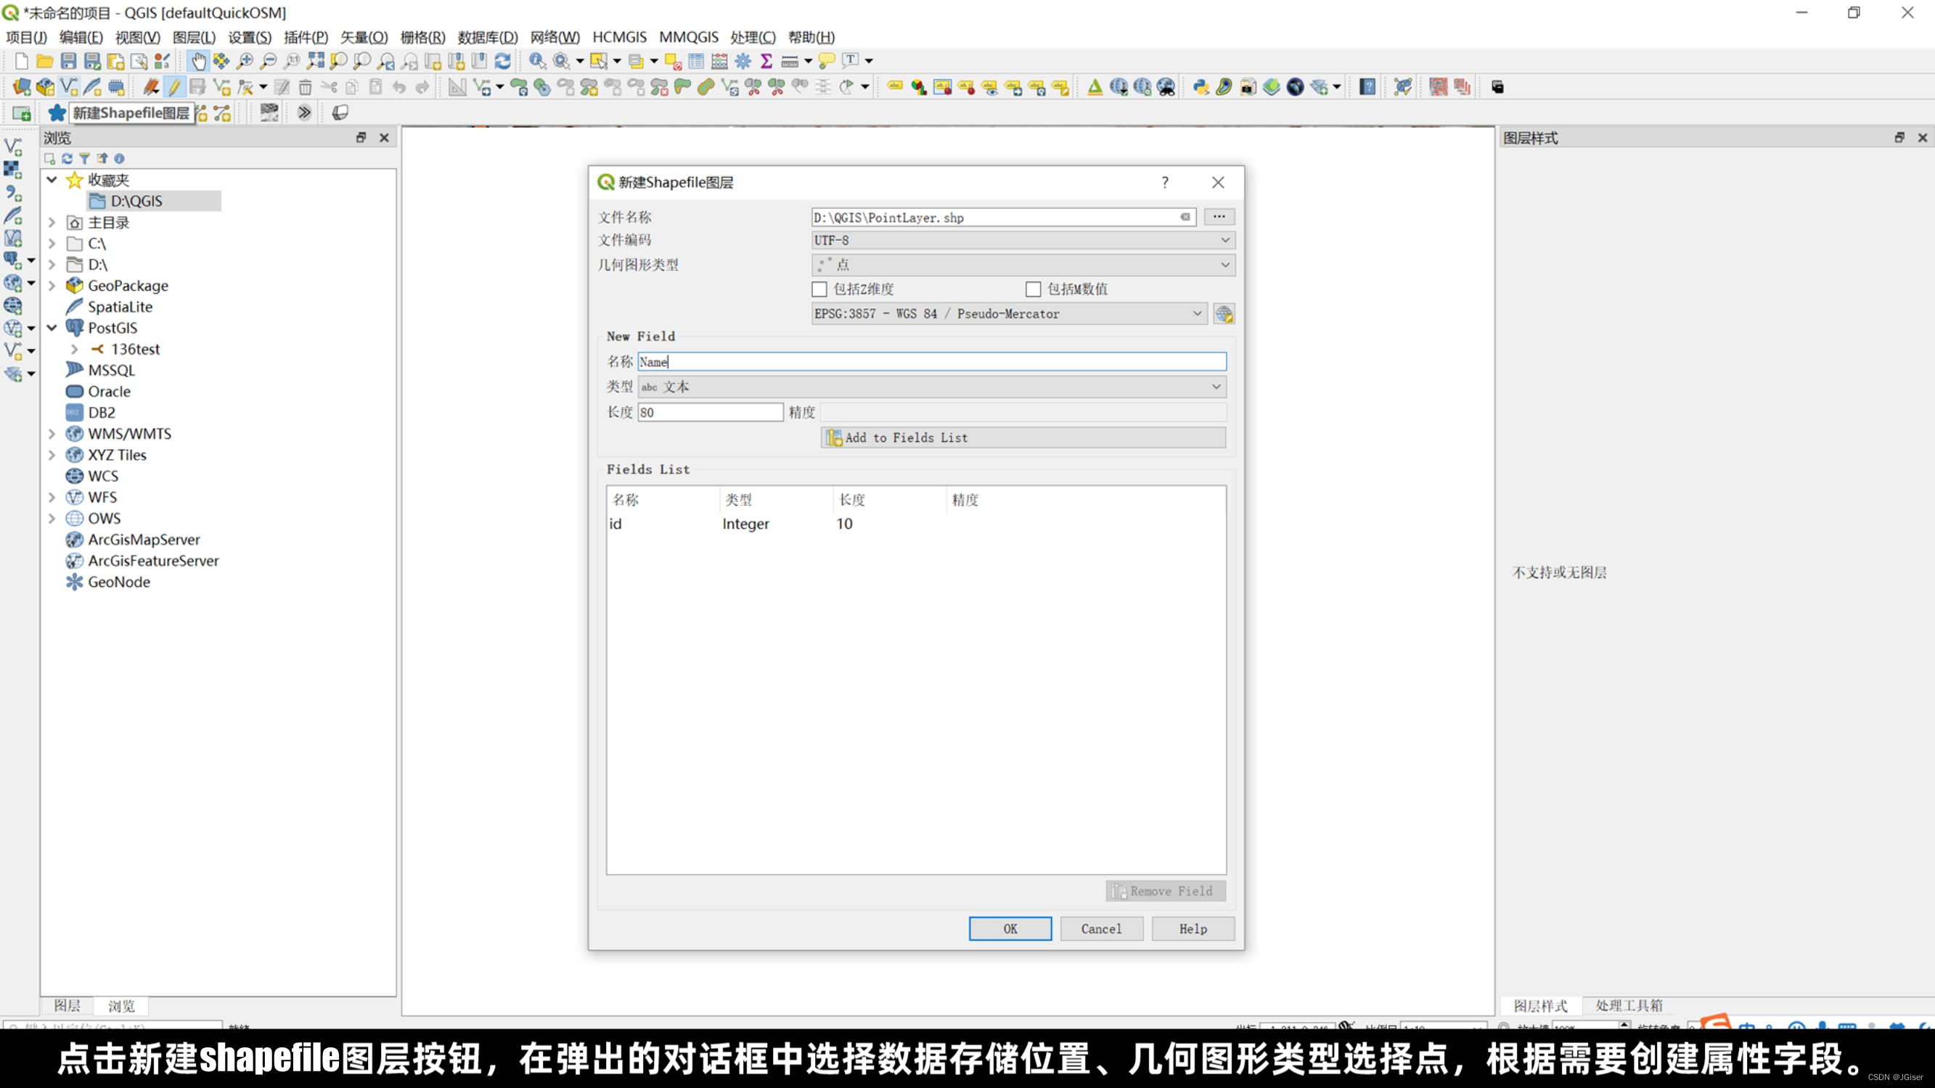Click the 类型 column header
Viewport: 1935px width, 1088px height.
[737, 500]
